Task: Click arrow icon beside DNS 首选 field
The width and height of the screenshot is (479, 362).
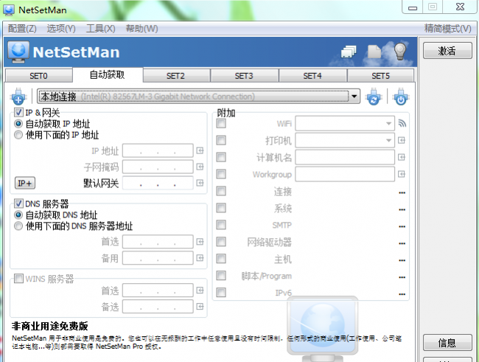Action: (x=200, y=242)
